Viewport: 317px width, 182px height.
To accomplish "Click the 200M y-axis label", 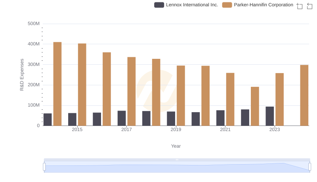I will 34,85.
